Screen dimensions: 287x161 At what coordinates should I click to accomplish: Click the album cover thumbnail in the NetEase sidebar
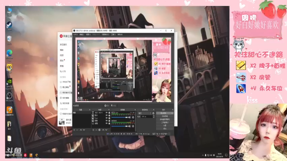pos(62,121)
